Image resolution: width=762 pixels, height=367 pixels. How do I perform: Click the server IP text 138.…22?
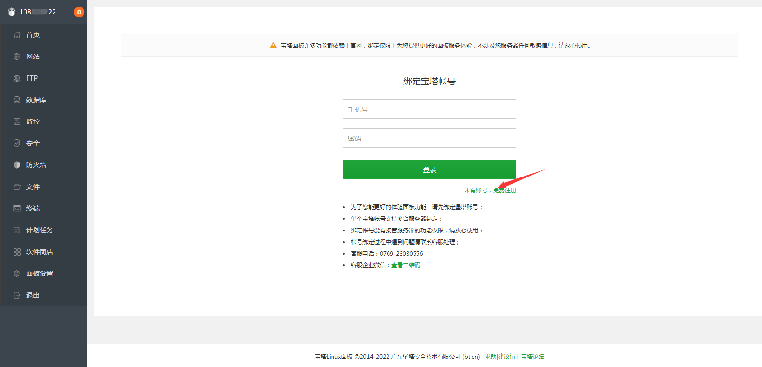pos(38,12)
